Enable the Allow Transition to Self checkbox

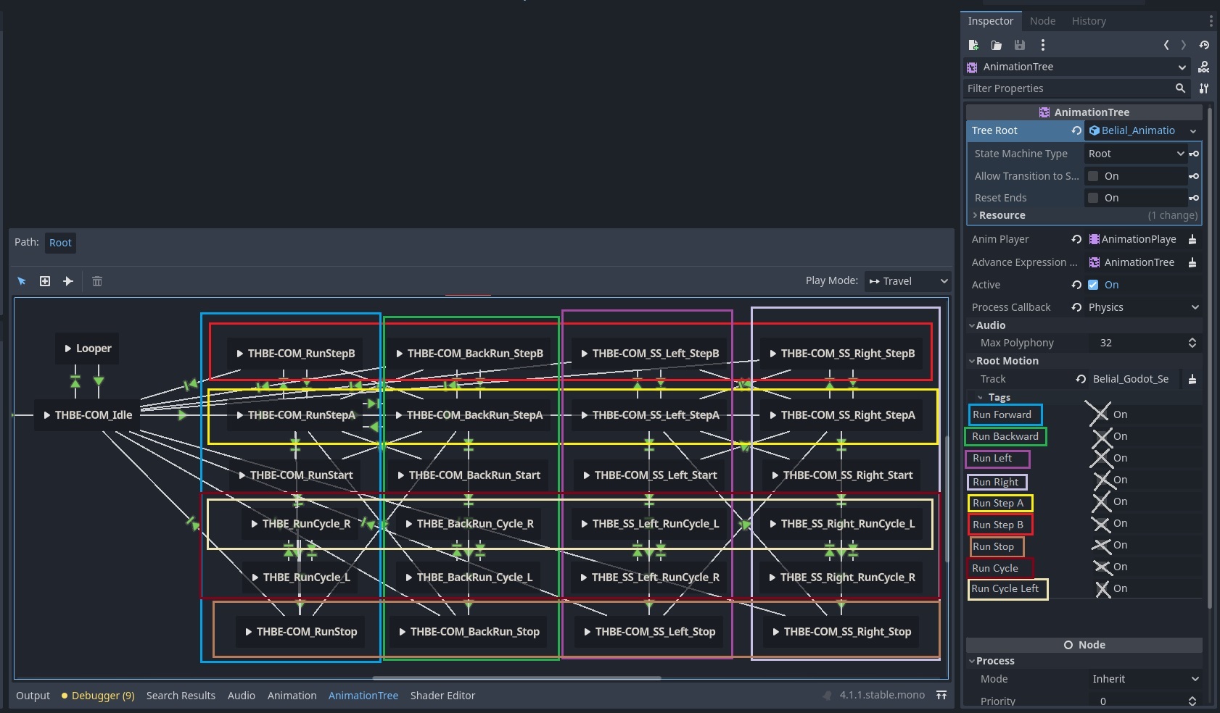[1094, 175]
